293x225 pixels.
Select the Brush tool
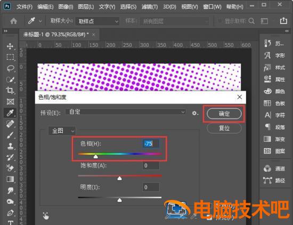10,135
